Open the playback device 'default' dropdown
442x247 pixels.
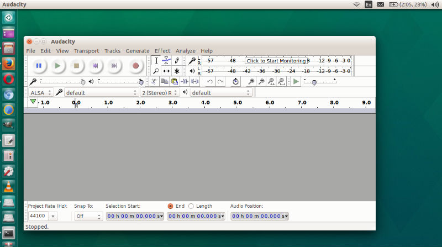[221, 93]
